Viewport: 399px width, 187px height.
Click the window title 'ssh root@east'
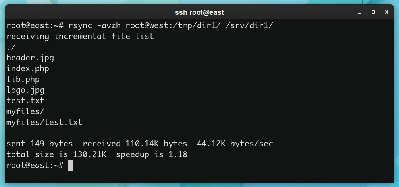[199, 12]
